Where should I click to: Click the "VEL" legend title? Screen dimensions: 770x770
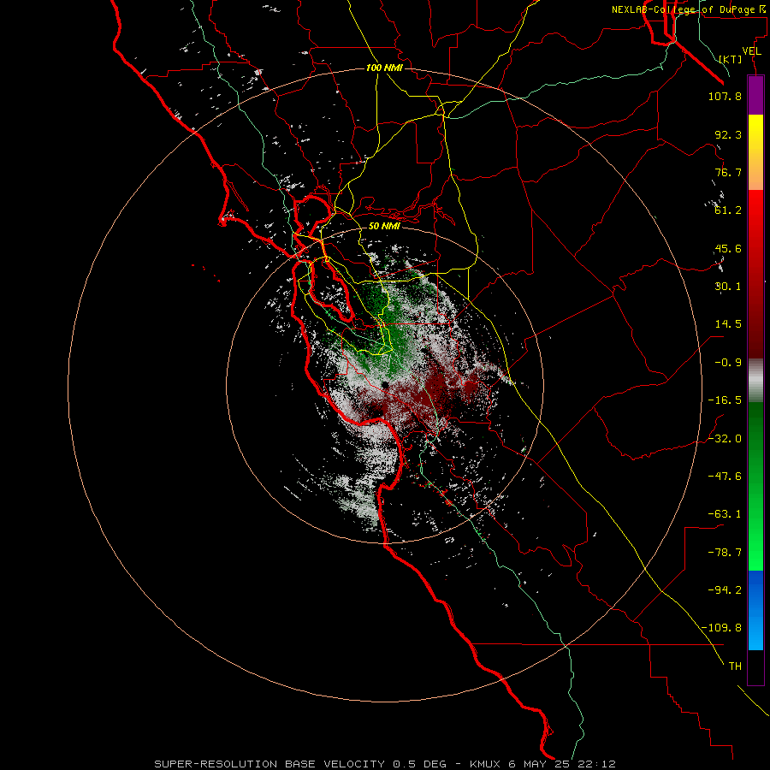tap(751, 51)
